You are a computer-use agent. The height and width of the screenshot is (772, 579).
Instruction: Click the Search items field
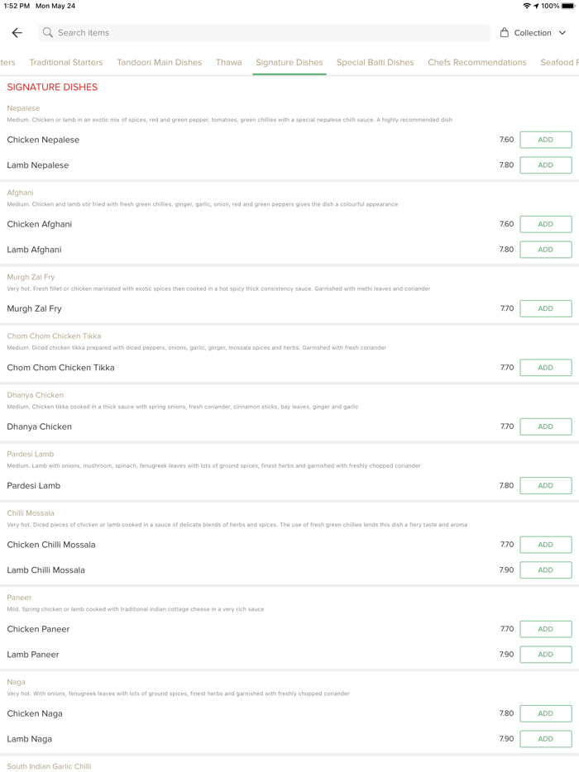[265, 33]
